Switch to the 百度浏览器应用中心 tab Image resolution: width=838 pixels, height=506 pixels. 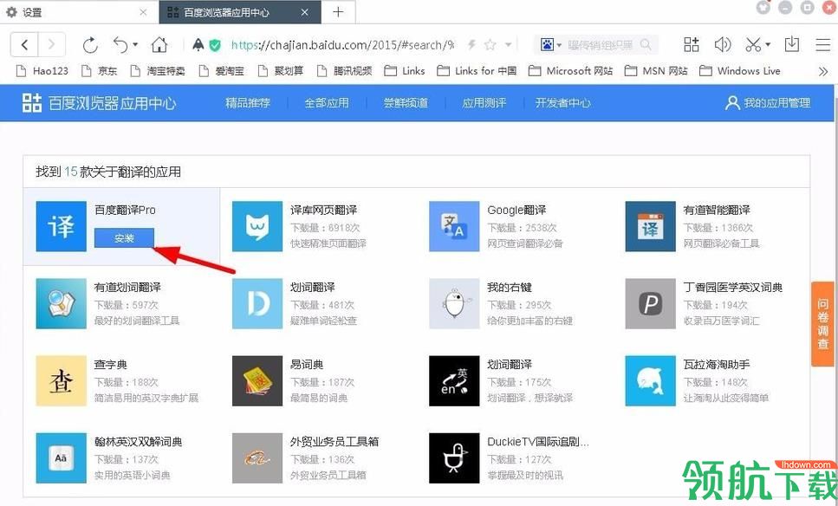(x=240, y=12)
